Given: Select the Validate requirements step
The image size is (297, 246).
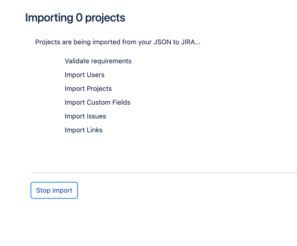Looking at the screenshot, I should 98,61.
